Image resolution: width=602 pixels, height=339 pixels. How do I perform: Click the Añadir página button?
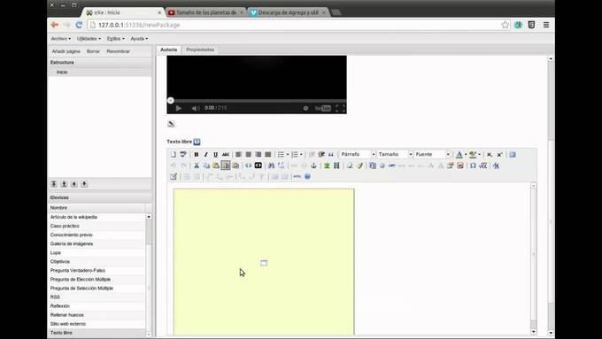click(x=66, y=51)
